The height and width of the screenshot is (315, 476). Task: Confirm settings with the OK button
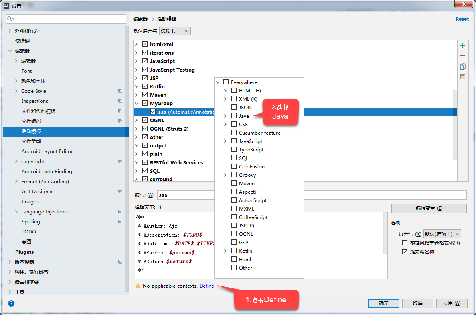pyautogui.click(x=384, y=303)
